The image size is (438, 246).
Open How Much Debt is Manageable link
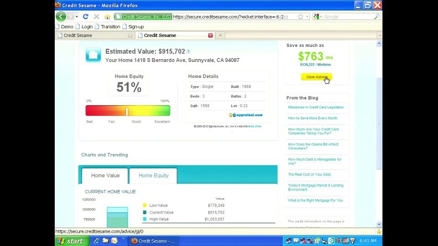point(314,161)
